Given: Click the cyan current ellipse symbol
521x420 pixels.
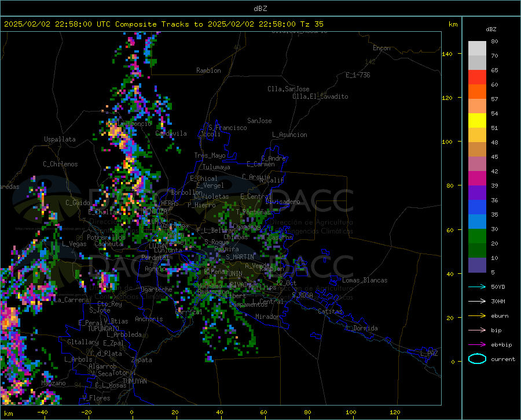Looking at the screenshot, I should coord(477,359).
